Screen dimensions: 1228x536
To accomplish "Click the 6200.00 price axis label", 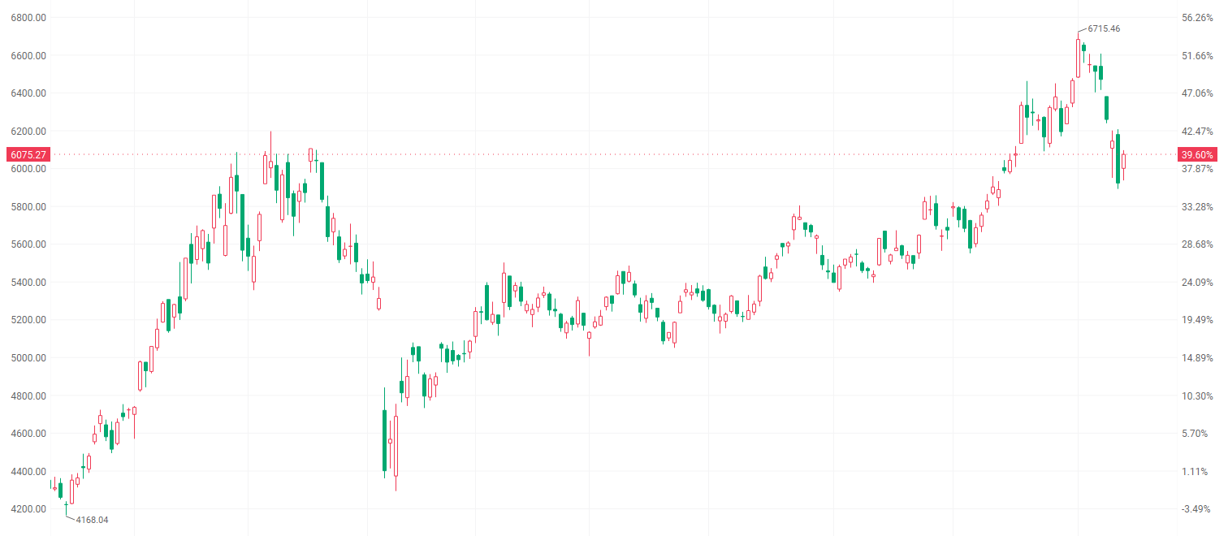I will click(28, 132).
